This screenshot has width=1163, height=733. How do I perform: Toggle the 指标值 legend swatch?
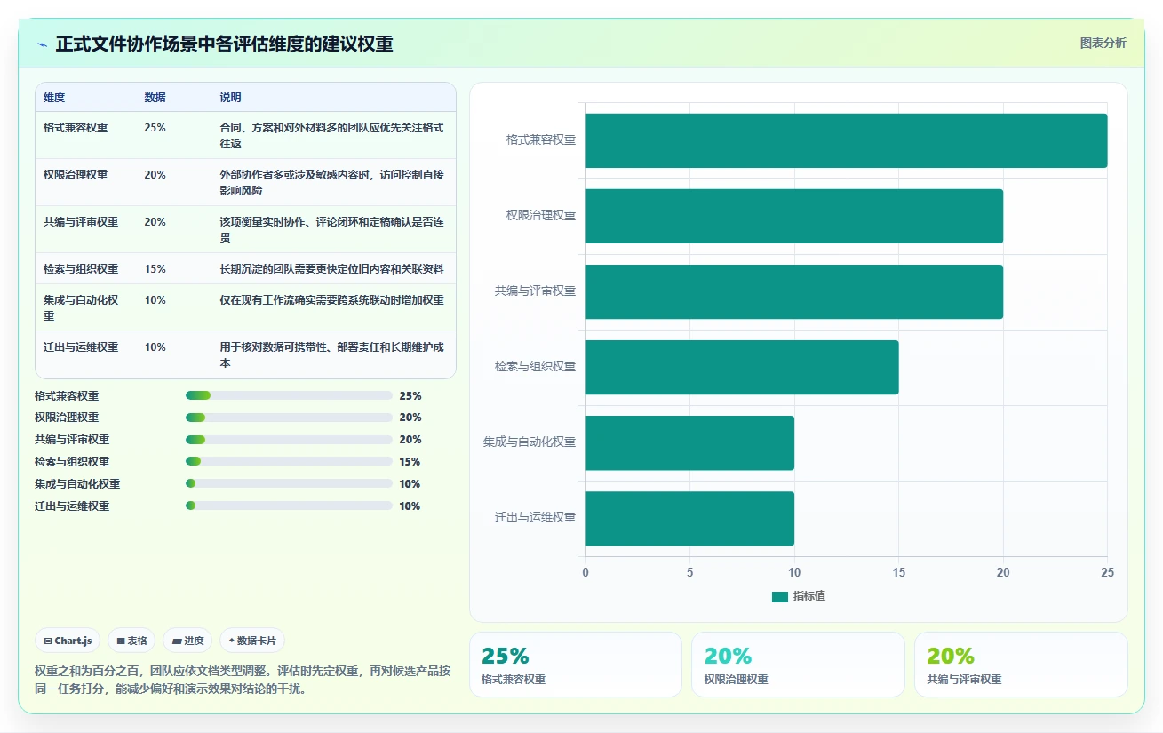[x=780, y=596]
